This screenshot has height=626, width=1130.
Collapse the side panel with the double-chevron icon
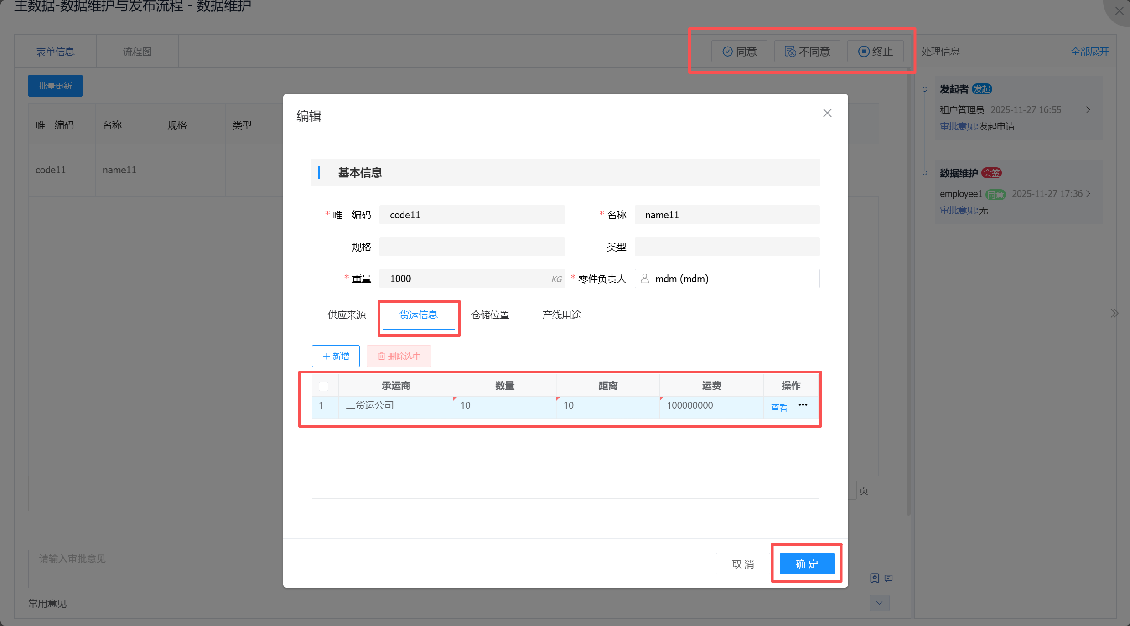(1114, 313)
